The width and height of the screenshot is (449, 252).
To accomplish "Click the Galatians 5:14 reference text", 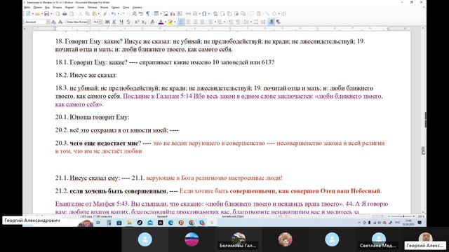I will coord(157,97).
